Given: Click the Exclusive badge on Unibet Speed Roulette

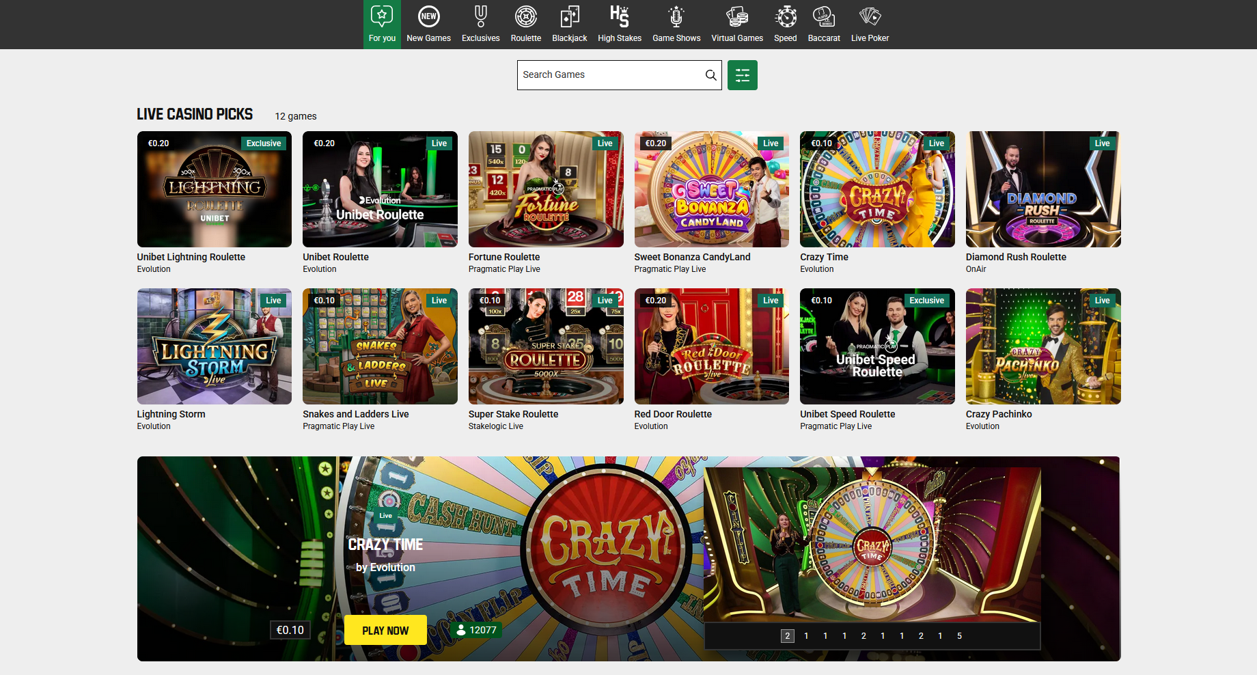Looking at the screenshot, I should coord(926,301).
